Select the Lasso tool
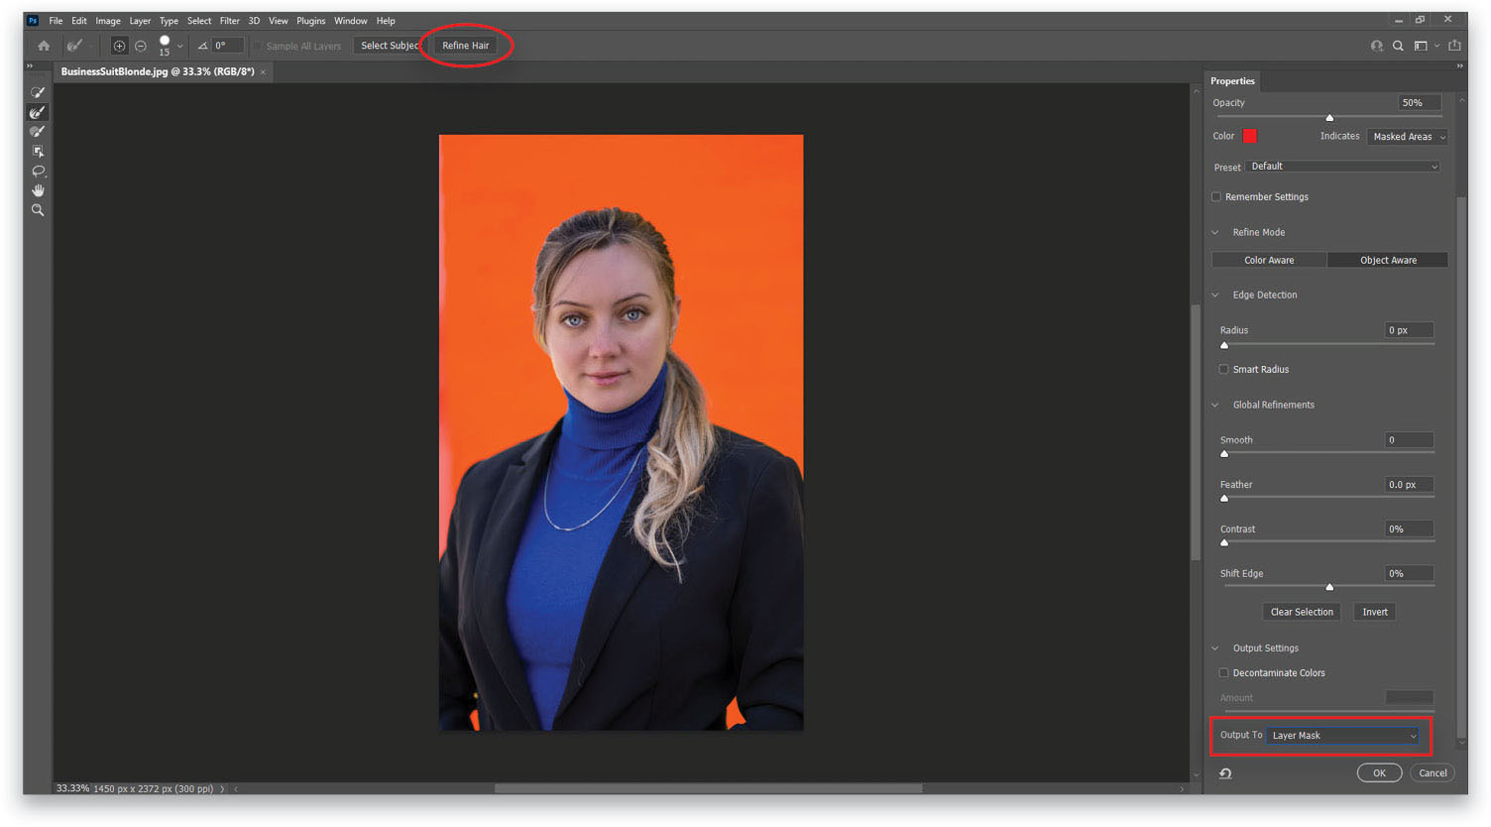 click(38, 171)
